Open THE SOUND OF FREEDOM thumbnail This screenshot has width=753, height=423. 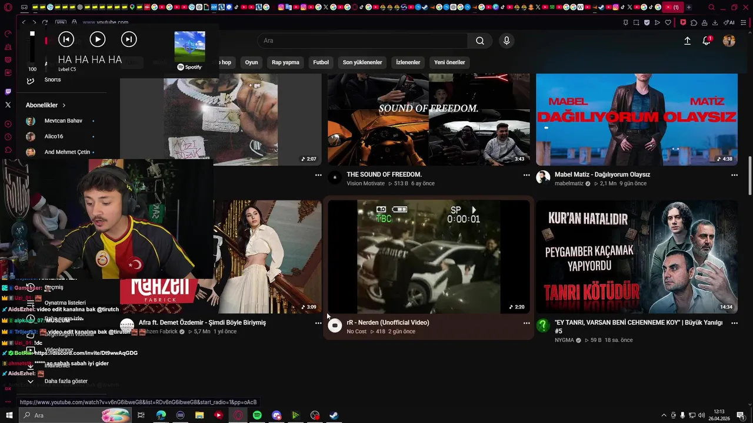(428, 119)
